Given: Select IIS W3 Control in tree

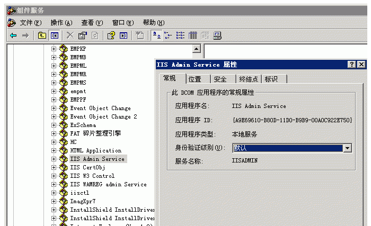Looking at the screenshot, I should pyautogui.click(x=92, y=176).
